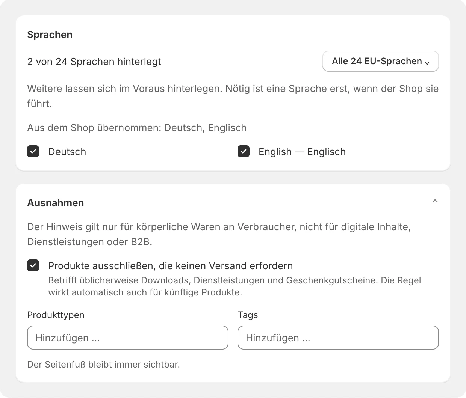The image size is (466, 398).
Task: Click the 'Sprachen' heading
Action: pyautogui.click(x=50, y=35)
